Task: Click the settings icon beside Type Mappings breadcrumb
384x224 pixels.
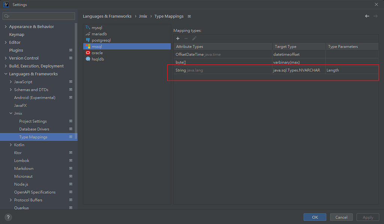Action: (x=189, y=16)
